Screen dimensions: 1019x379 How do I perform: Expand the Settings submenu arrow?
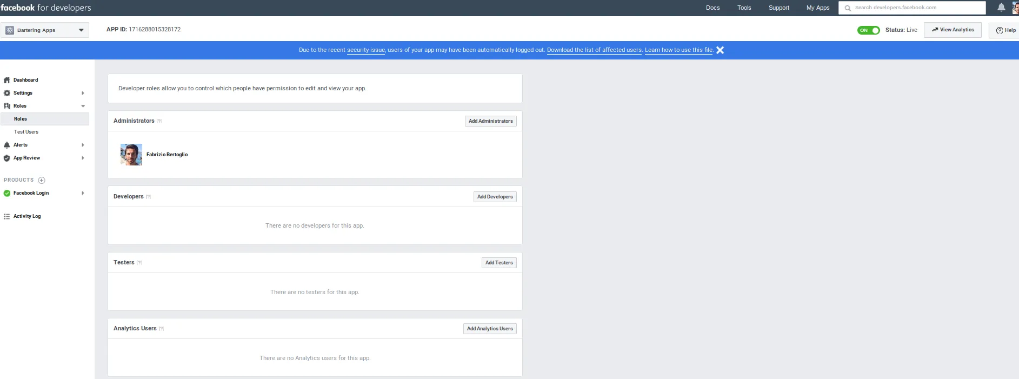point(83,93)
